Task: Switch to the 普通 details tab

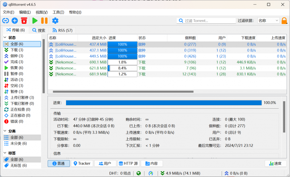Action: point(59,163)
